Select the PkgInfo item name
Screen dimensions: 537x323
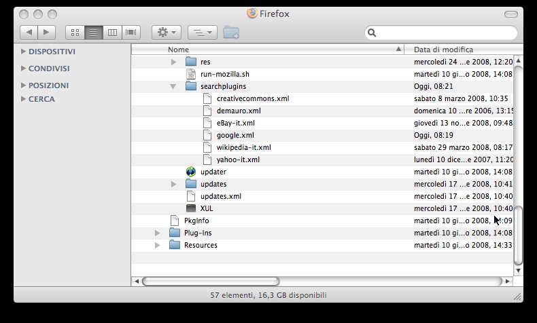[196, 221]
